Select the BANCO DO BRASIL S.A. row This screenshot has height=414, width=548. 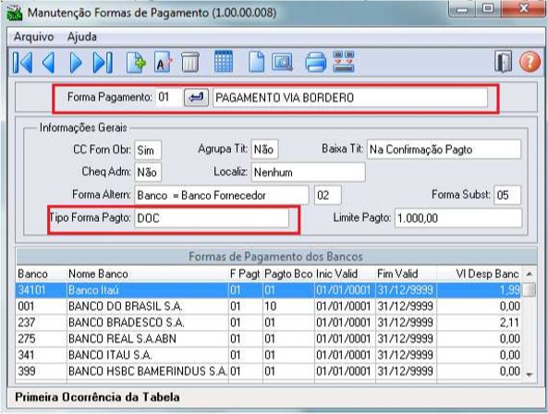pos(268,307)
